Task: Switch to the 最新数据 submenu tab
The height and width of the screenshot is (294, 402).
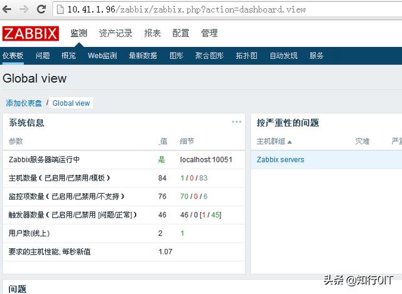Action: (143, 56)
